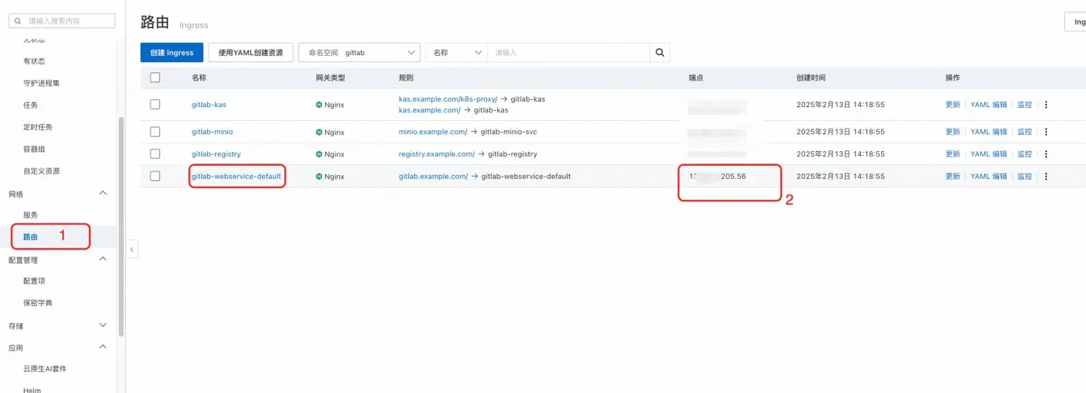1086x393 pixels.
Task: Collapse the 应用 section in sidebar
Action: (103, 347)
